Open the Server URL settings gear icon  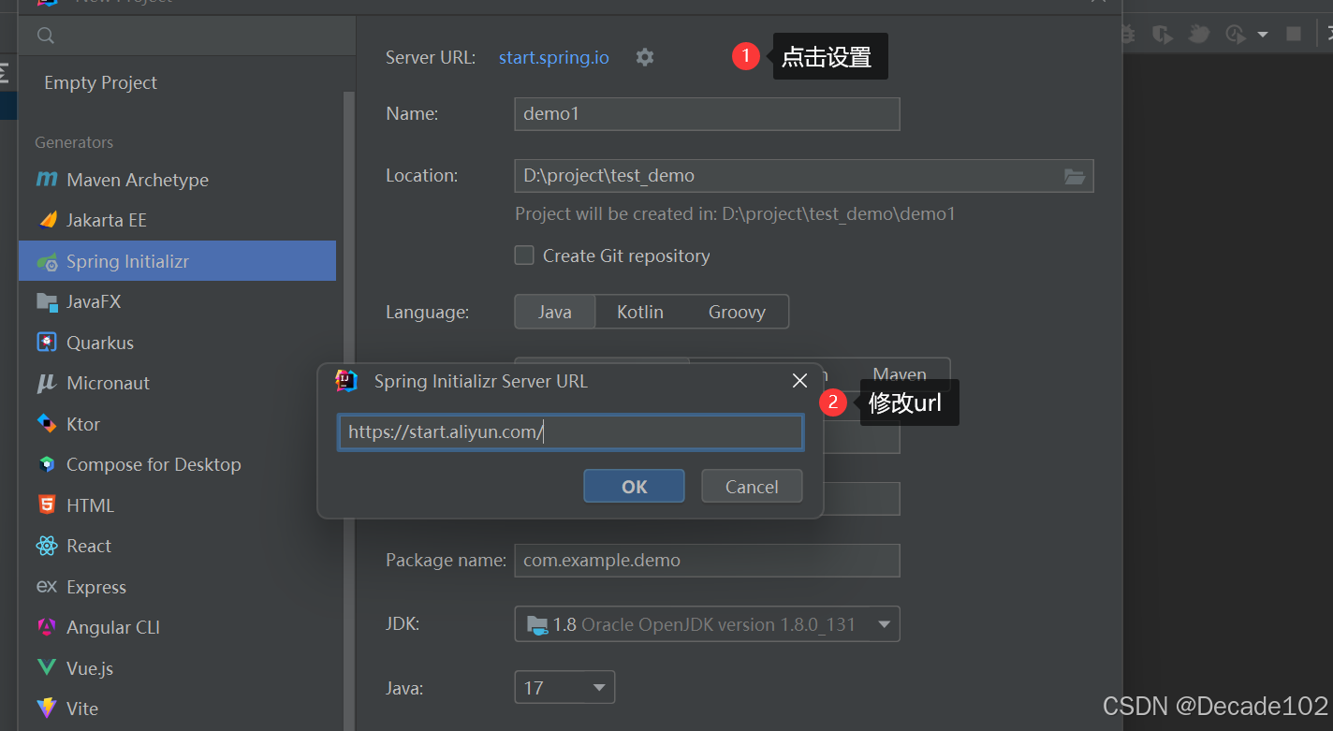point(645,57)
